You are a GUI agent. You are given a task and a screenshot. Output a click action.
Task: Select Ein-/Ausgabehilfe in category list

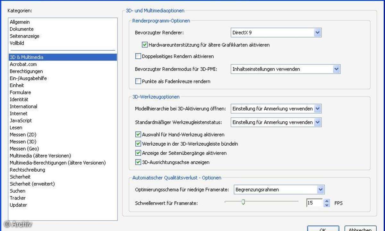pyautogui.click(x=63, y=78)
